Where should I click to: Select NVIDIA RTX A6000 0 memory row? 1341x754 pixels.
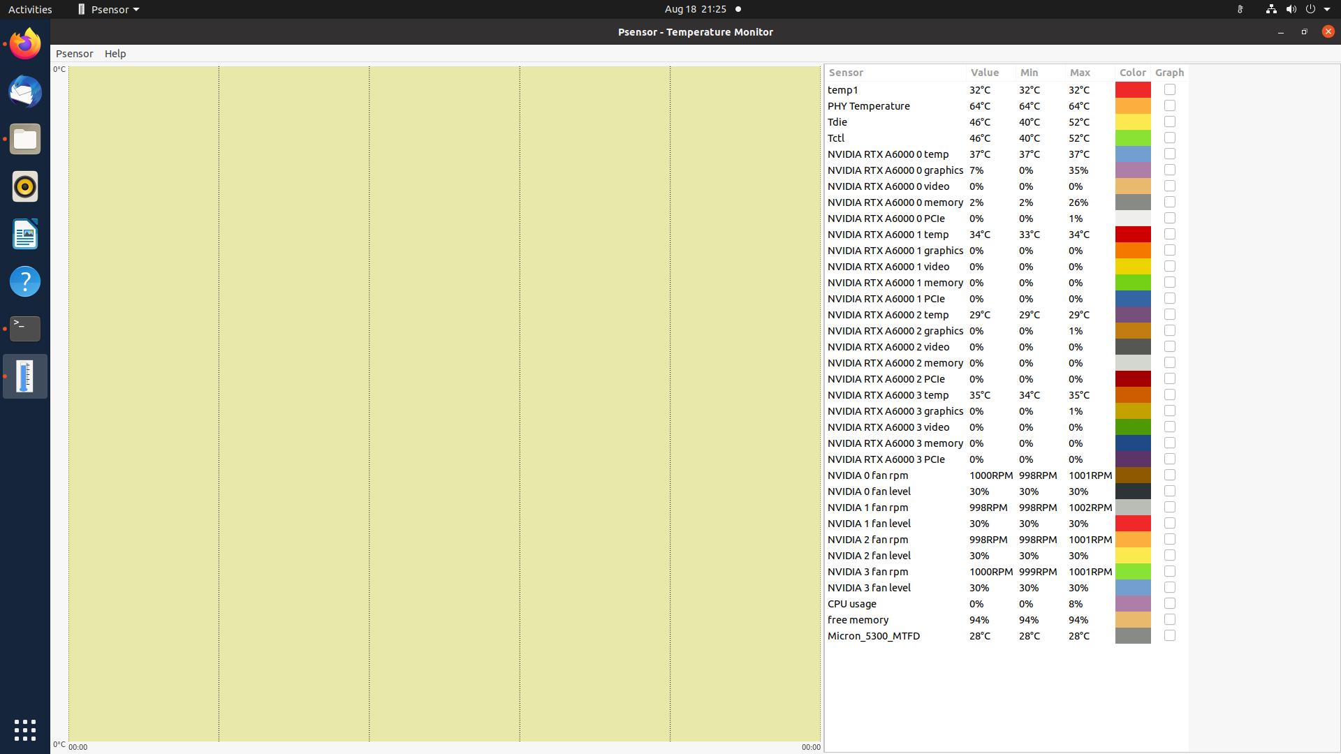(x=1006, y=202)
